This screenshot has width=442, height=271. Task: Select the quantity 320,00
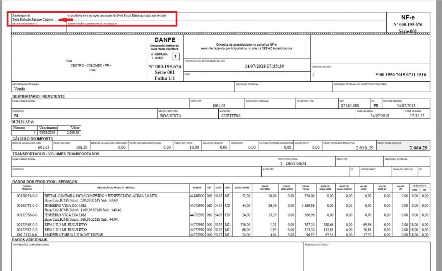click(x=245, y=225)
